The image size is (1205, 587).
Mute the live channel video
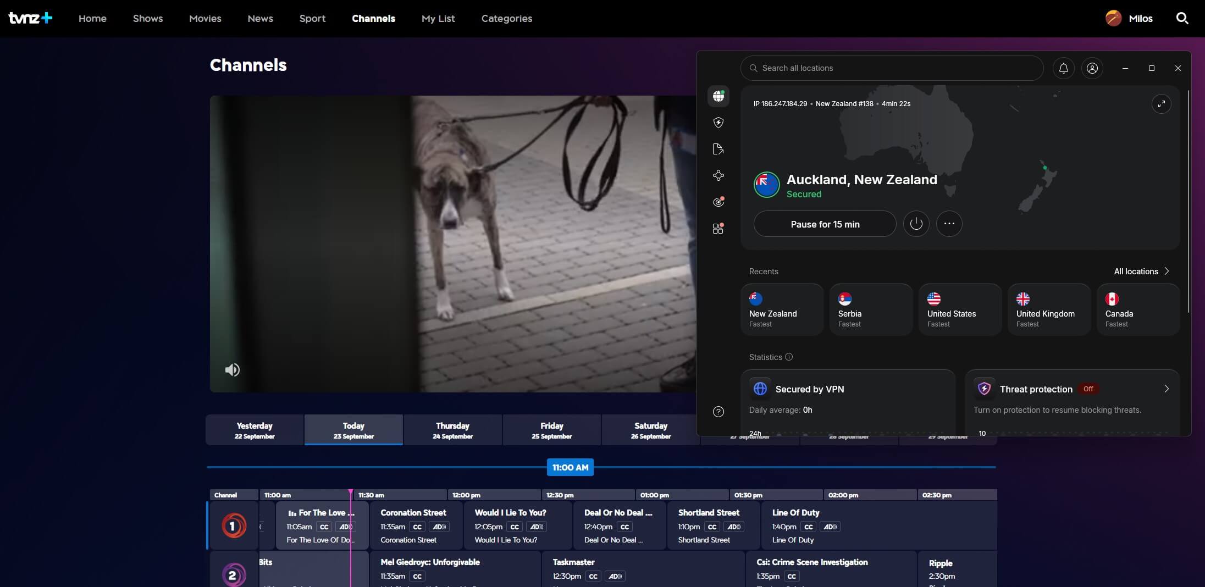[232, 370]
